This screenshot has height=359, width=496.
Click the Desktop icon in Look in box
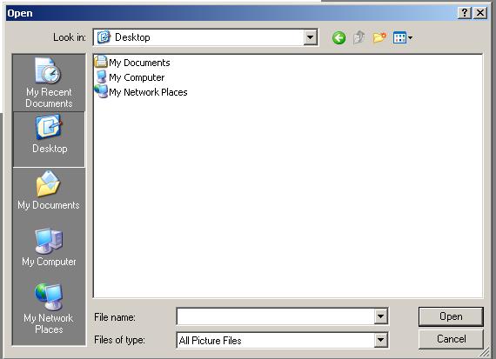tap(104, 37)
